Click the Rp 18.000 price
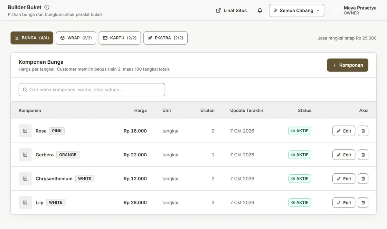Image resolution: width=387 pixels, height=229 pixels. point(135,131)
